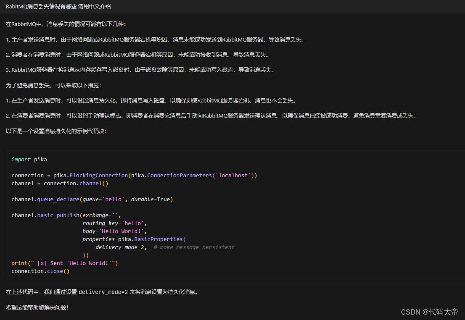Click list item 3 about 内存缓存写入磁盘

(x=140, y=70)
